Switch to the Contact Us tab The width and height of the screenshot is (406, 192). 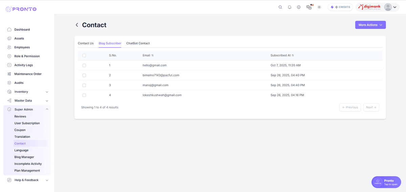pyautogui.click(x=86, y=43)
